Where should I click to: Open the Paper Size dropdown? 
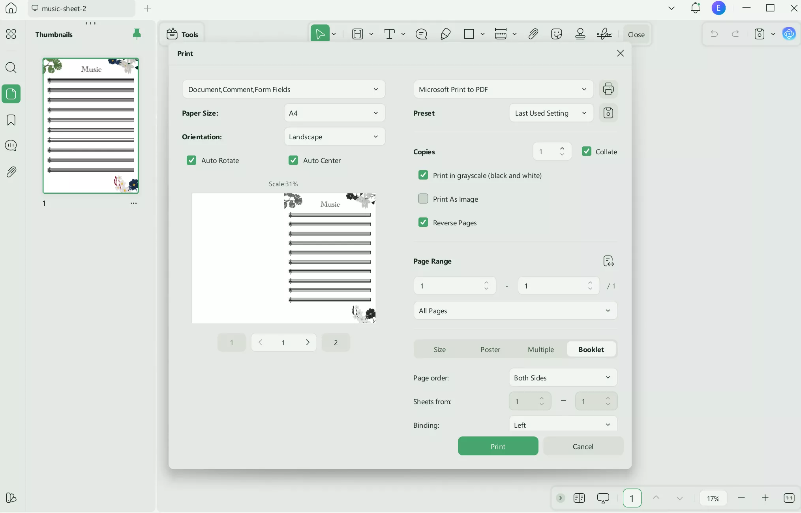click(334, 113)
